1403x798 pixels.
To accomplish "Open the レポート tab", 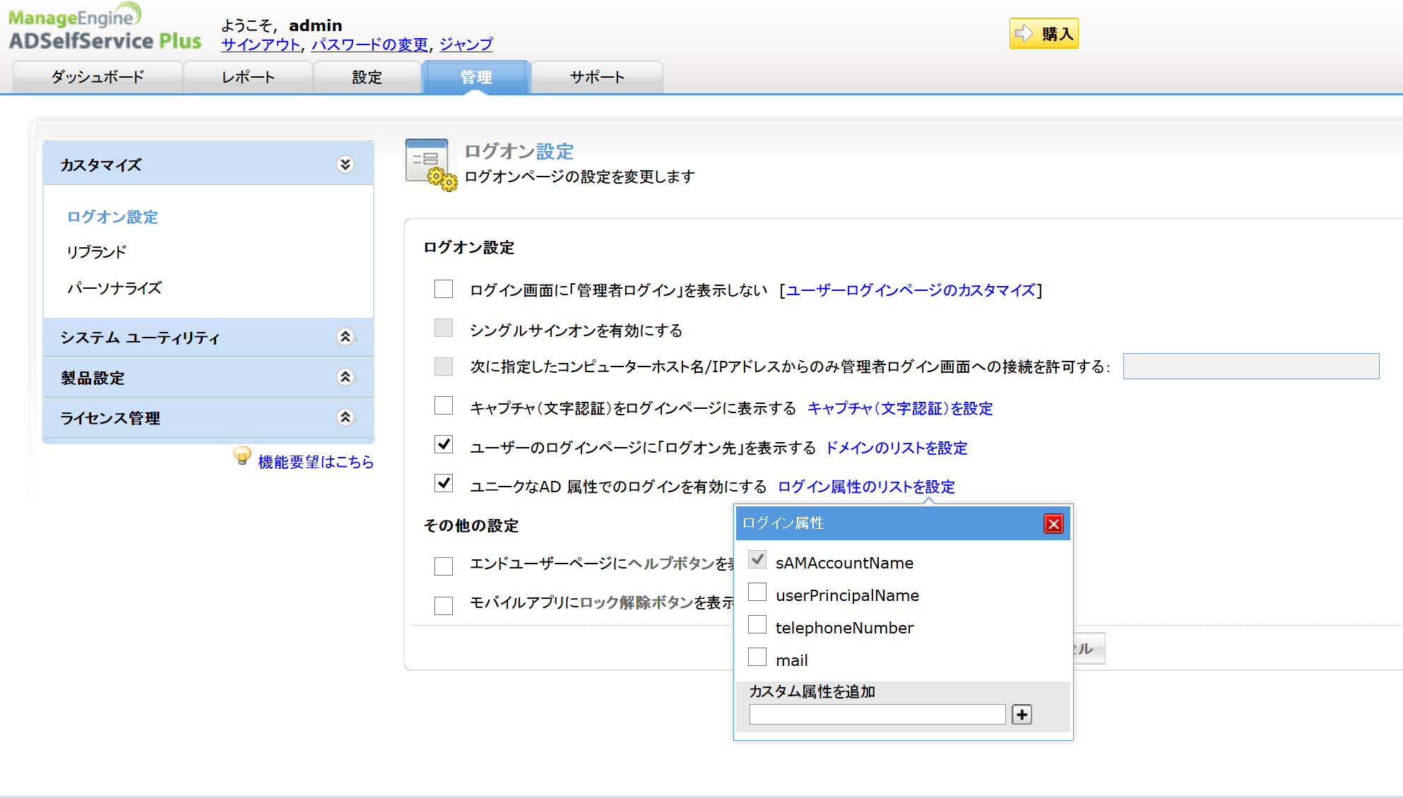I will [x=248, y=77].
